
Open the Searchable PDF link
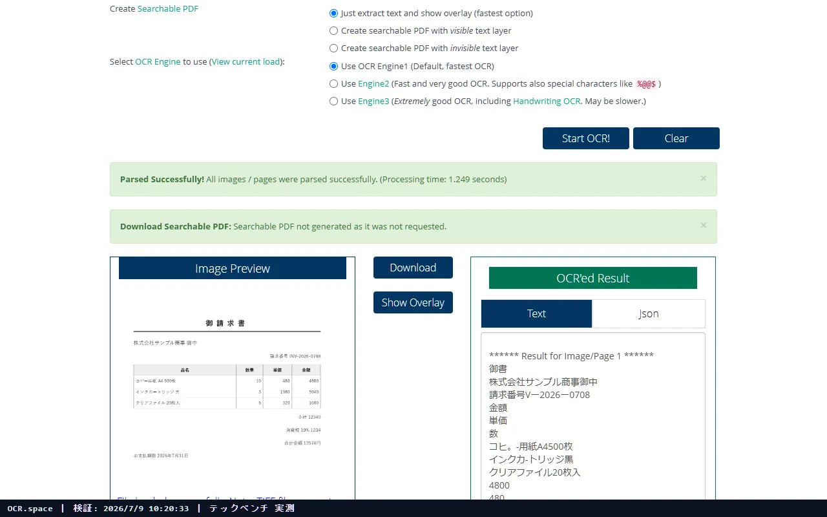click(x=168, y=9)
